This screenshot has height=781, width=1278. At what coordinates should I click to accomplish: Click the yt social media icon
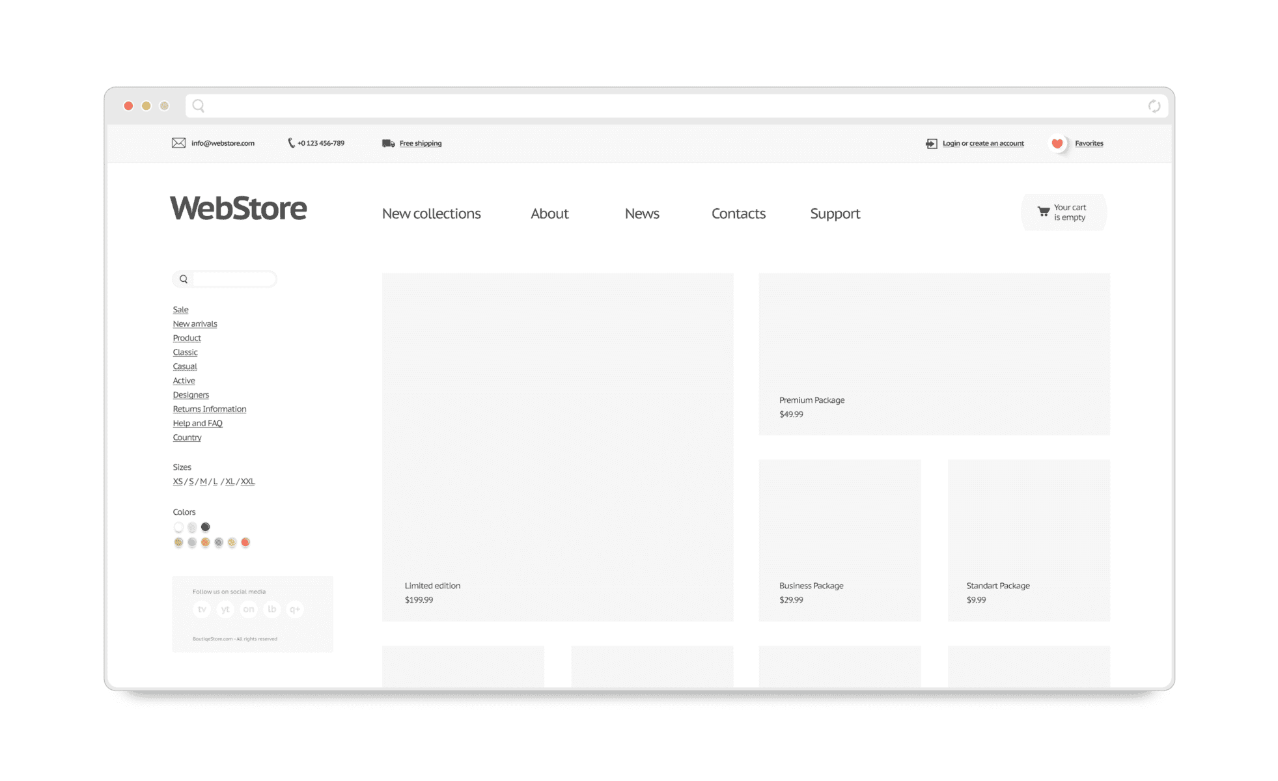point(225,610)
